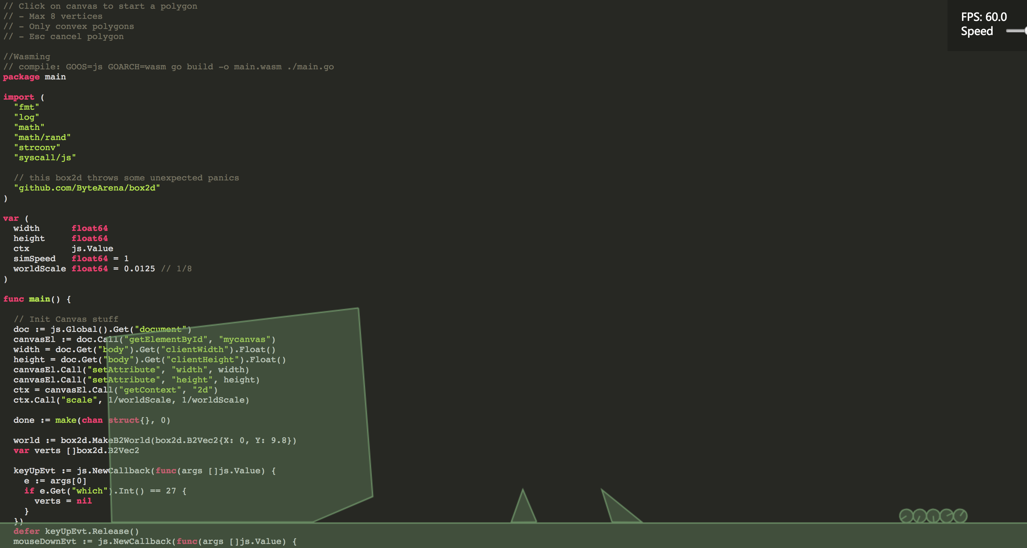
Task: Click the worldScale variable declaration
Action: tap(84, 269)
